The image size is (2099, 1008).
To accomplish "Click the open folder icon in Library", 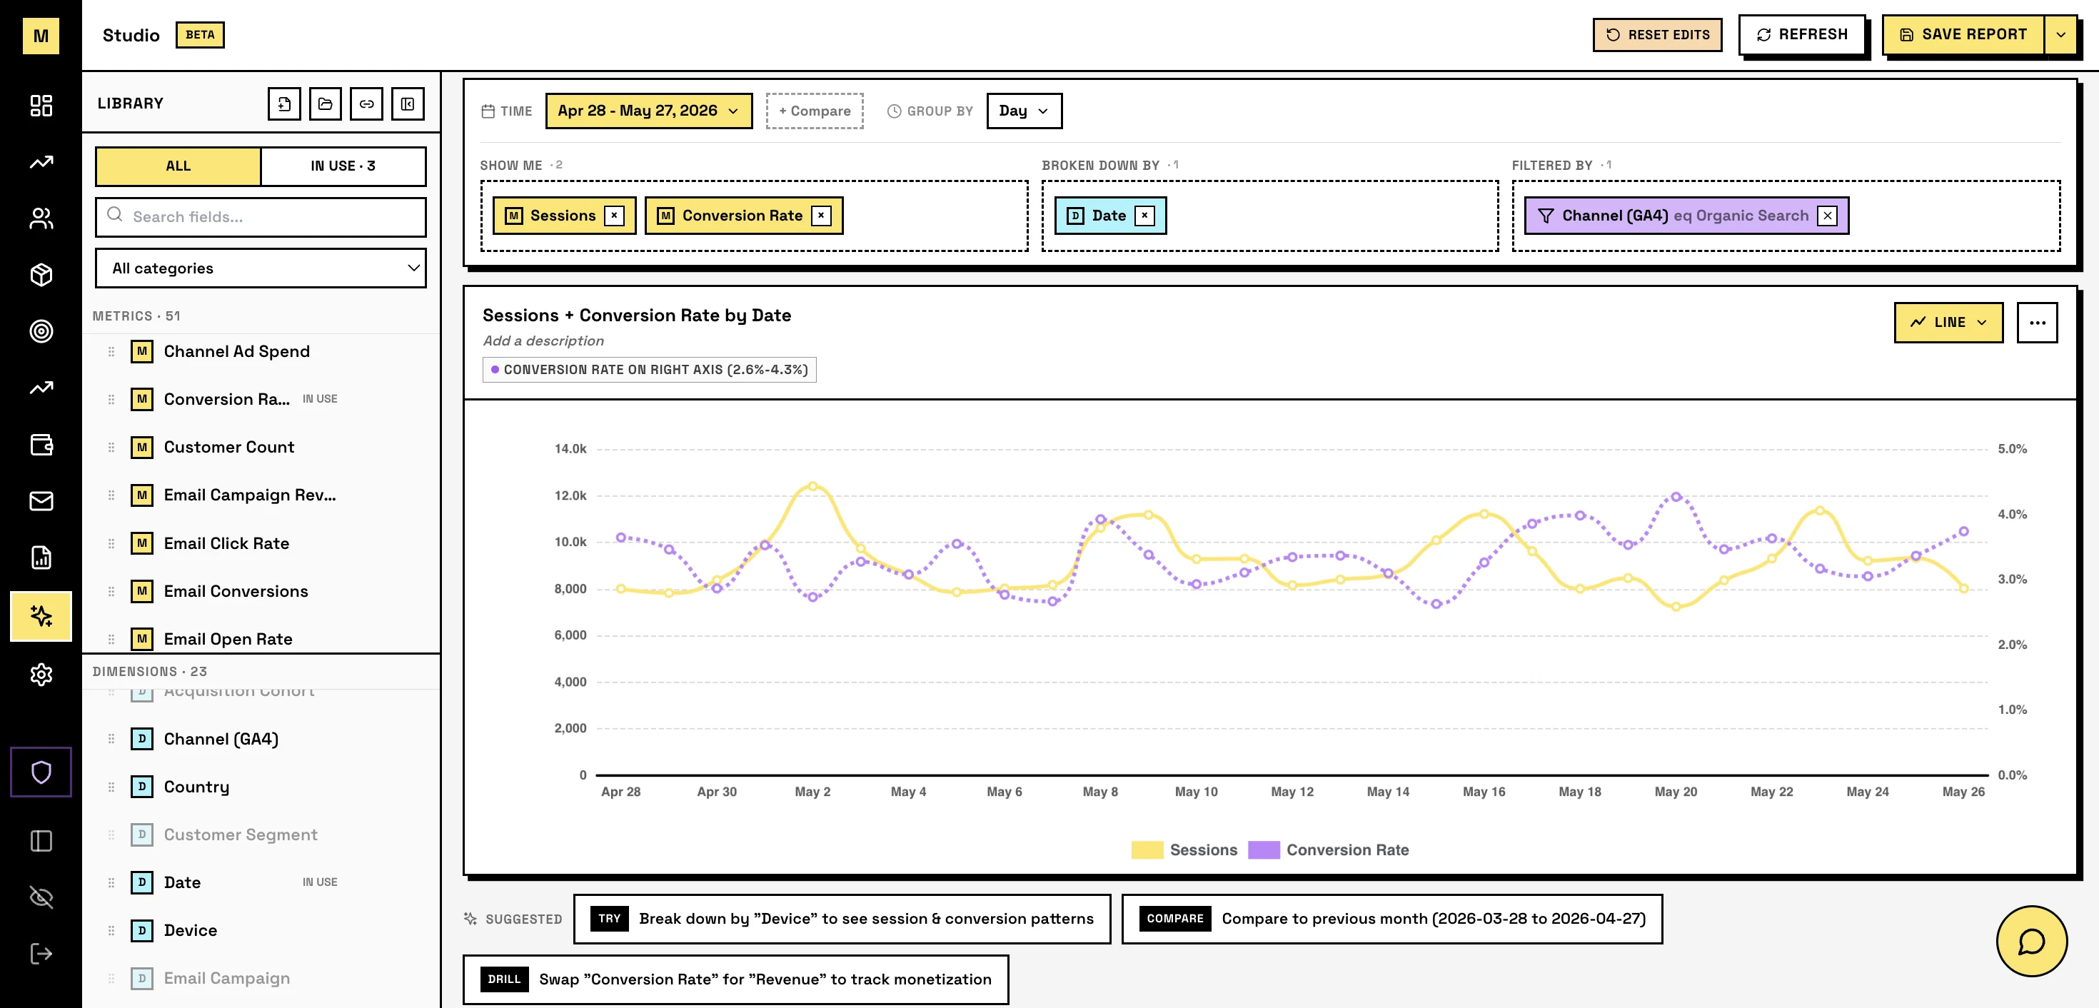I will [325, 104].
